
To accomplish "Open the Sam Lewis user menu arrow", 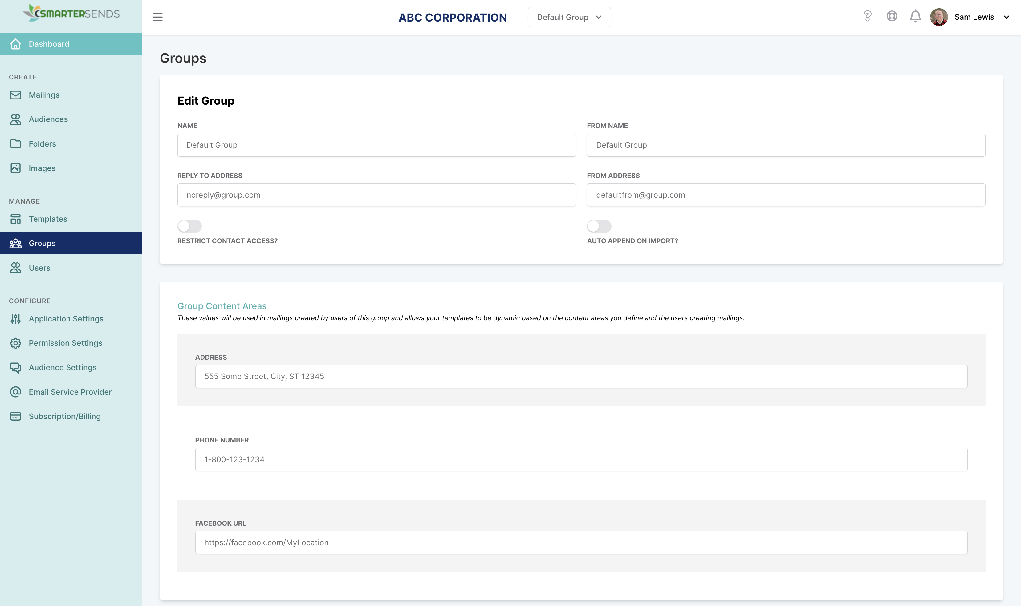I will [1006, 17].
